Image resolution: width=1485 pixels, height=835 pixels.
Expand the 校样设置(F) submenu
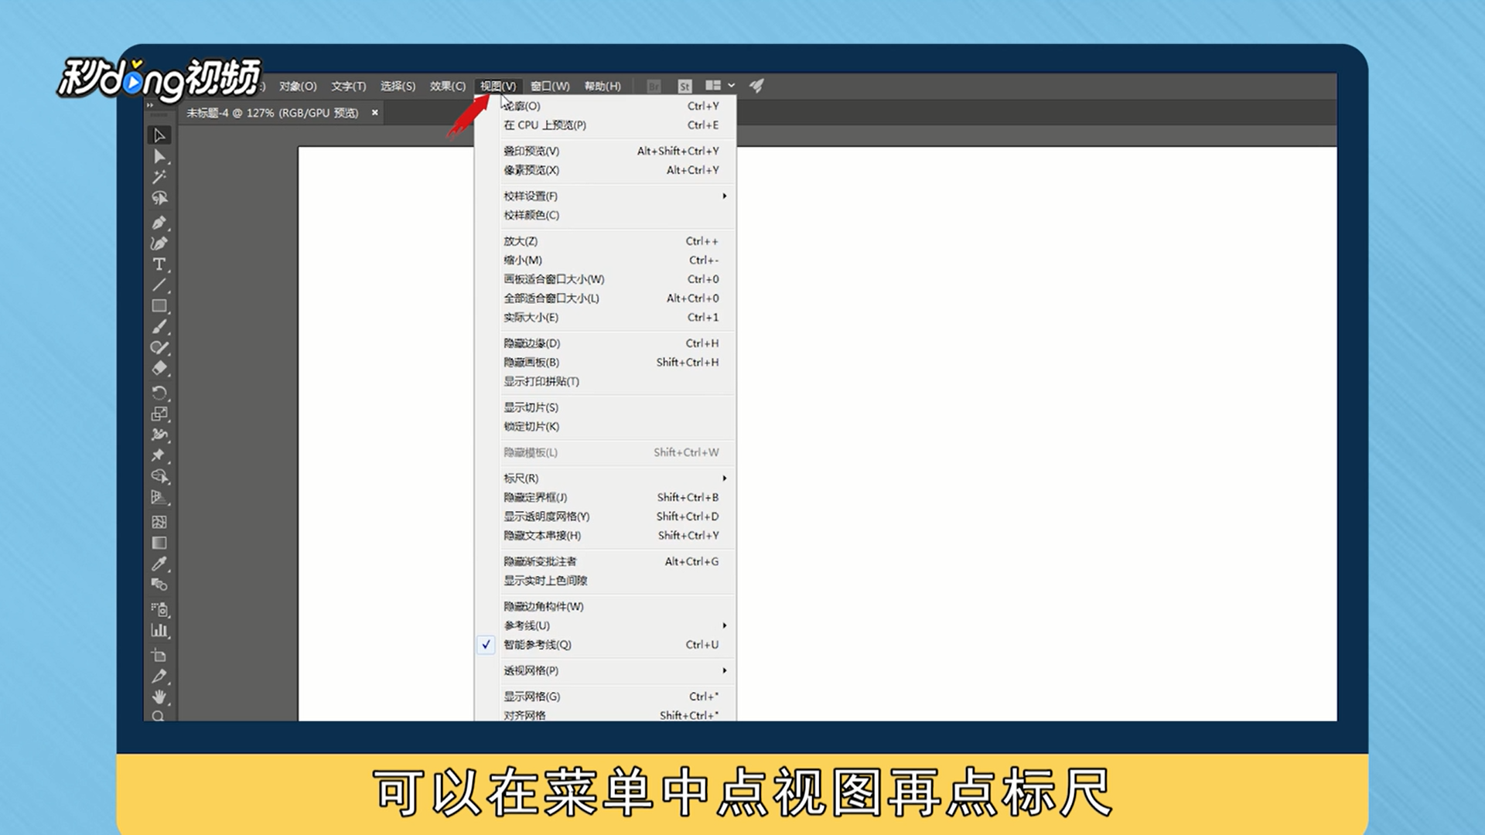(531, 196)
